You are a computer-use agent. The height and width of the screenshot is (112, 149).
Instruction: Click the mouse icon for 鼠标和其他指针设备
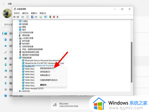click(20, 52)
